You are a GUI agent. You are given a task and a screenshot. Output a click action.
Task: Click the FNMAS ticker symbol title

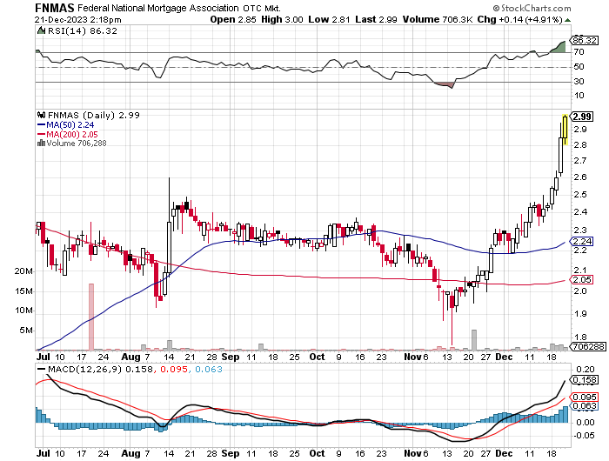click(55, 8)
